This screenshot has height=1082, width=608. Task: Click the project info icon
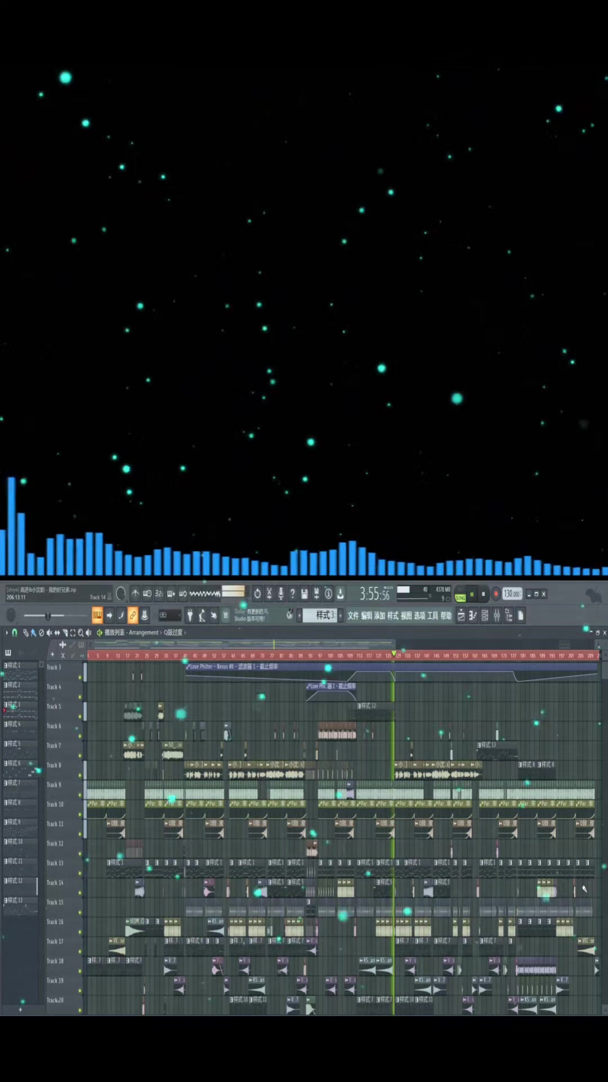click(x=328, y=593)
